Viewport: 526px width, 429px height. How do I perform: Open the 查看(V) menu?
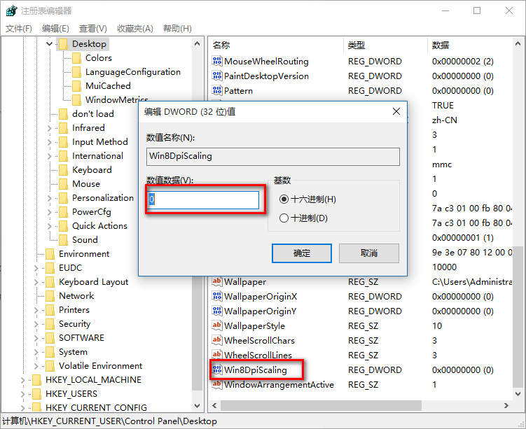(93, 29)
